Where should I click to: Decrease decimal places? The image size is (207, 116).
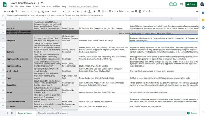point(38,12)
